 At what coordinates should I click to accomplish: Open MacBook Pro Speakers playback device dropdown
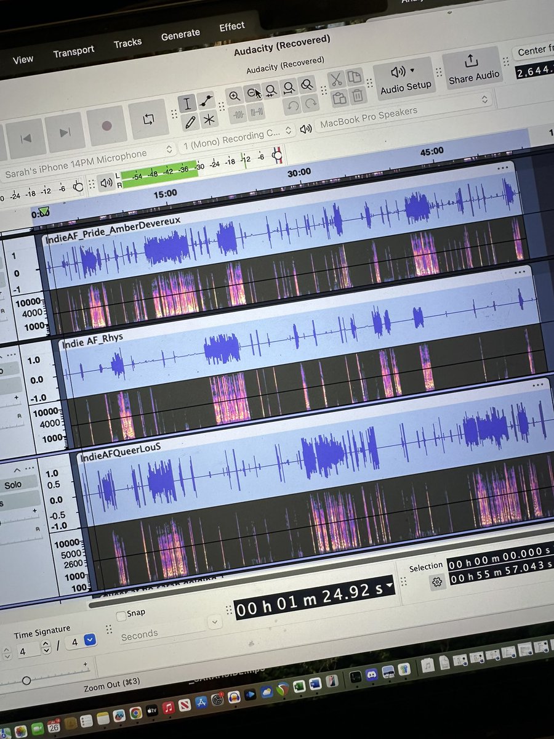click(x=403, y=113)
